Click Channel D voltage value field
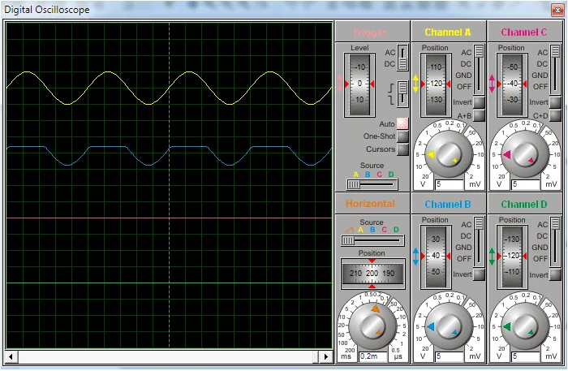This screenshot has height=371, width=568. 526,356
